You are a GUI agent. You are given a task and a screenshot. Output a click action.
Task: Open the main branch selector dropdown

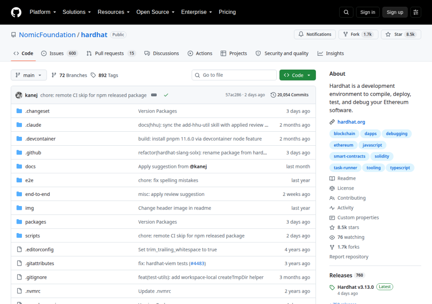pyautogui.click(x=29, y=75)
